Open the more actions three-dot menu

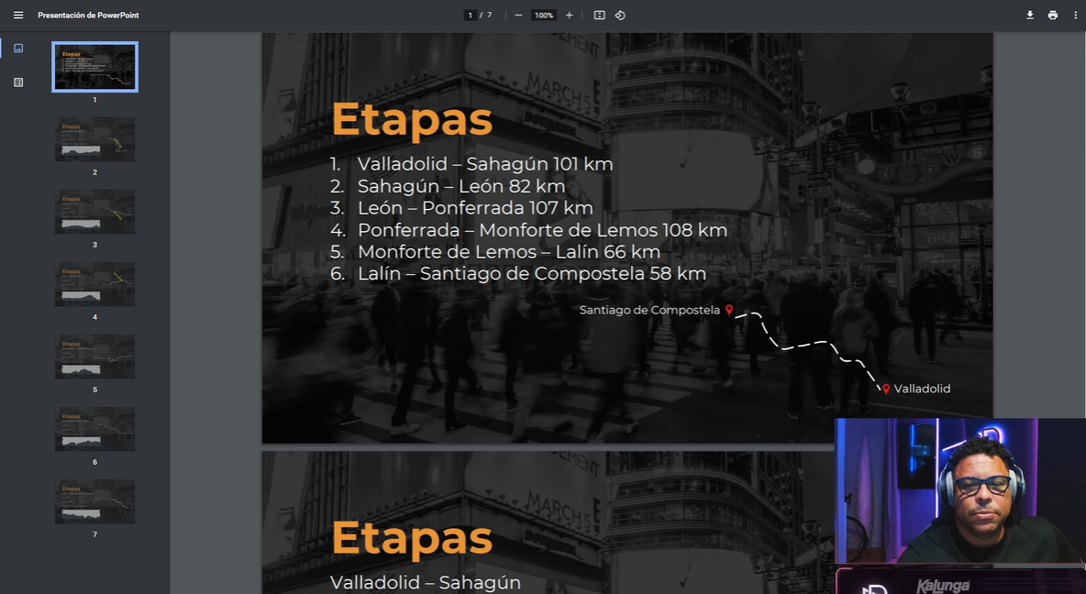click(1076, 16)
